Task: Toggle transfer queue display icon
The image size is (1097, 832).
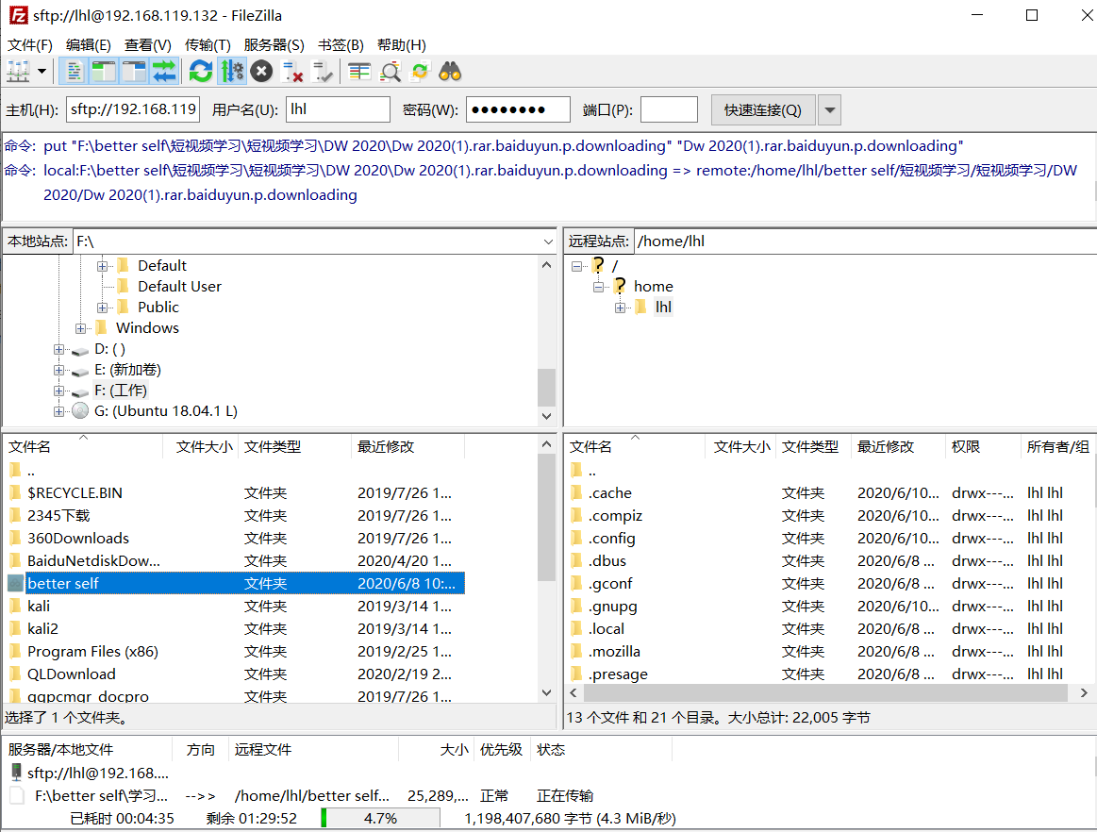Action: pyautogui.click(x=164, y=72)
